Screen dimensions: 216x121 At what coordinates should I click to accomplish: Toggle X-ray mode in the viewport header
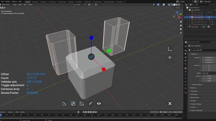(x=169, y=5)
